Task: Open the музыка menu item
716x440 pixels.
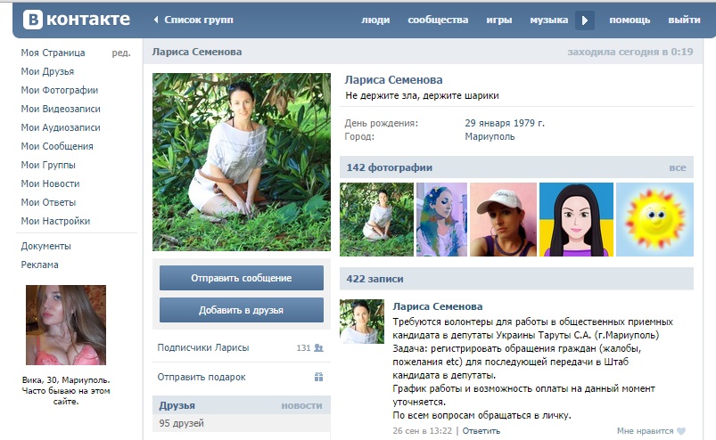Action: pos(549,20)
